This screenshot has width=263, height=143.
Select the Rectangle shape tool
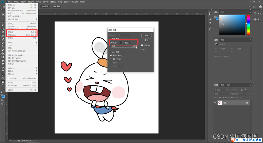tap(3, 78)
